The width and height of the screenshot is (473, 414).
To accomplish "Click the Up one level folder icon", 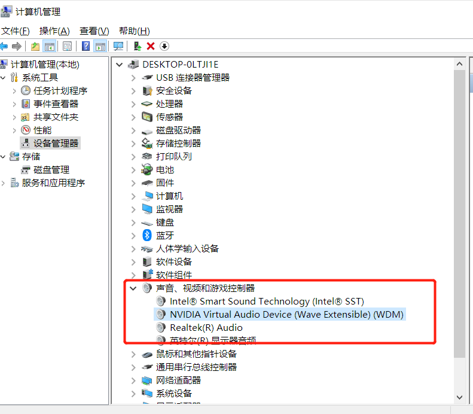I will click(x=35, y=47).
